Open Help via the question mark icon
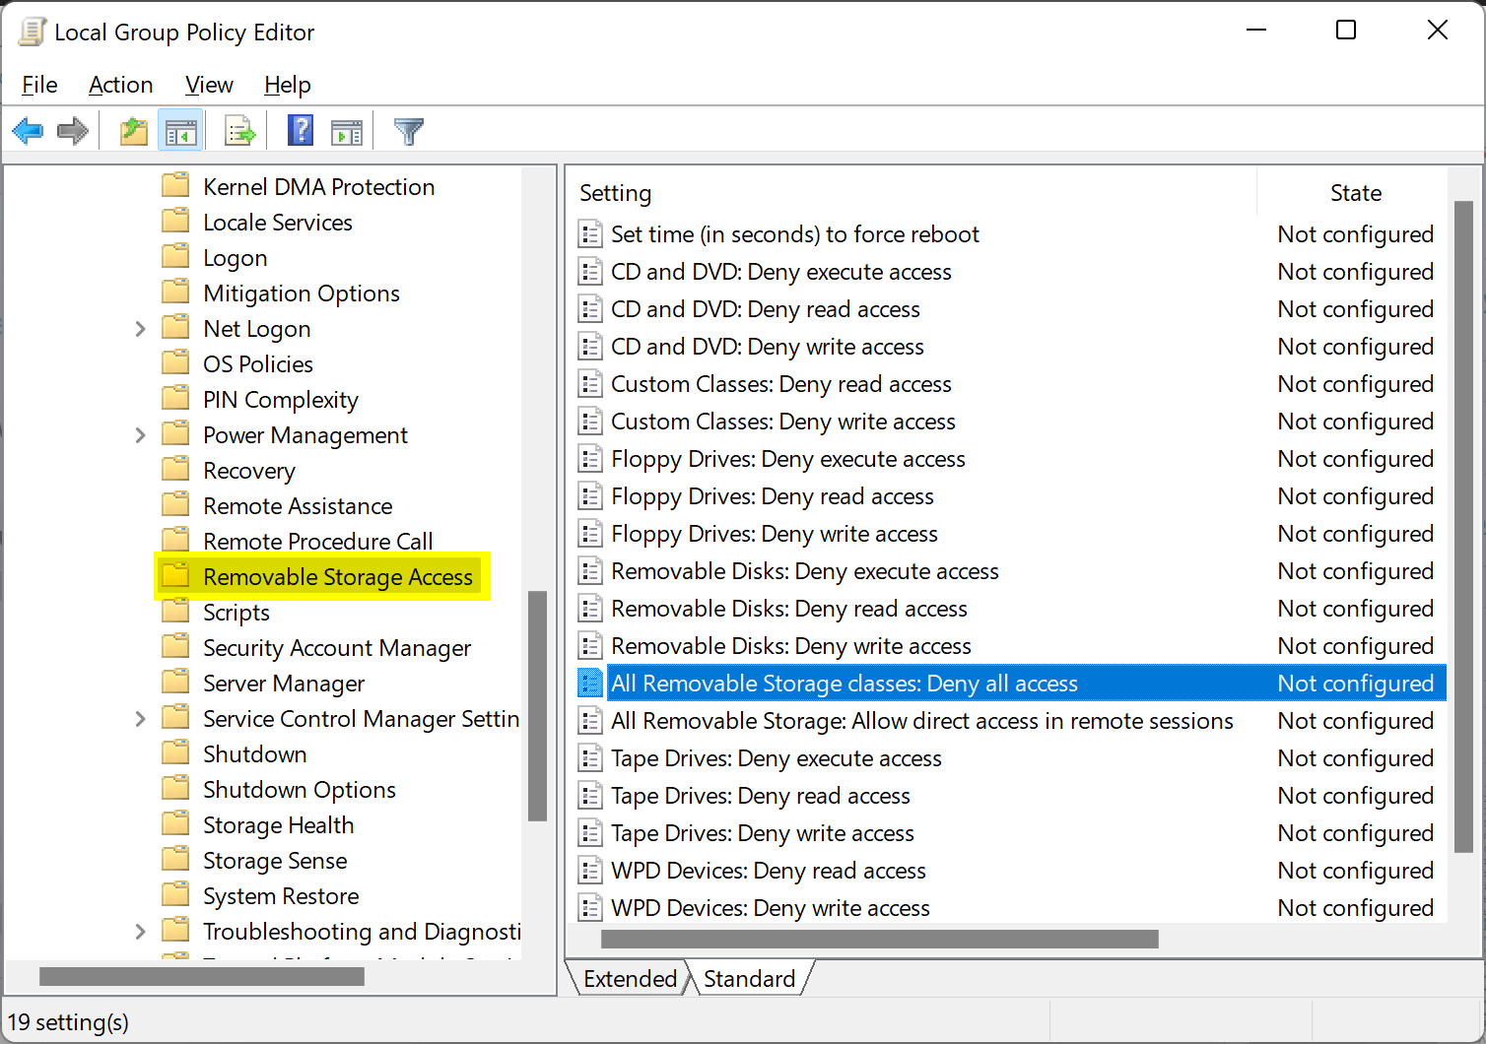 coord(300,130)
